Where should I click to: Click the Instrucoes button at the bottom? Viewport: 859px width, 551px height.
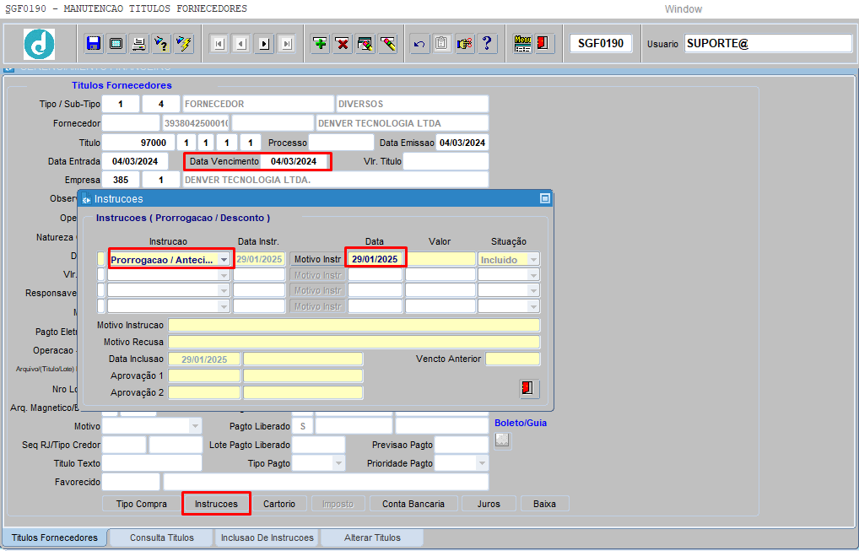click(216, 504)
